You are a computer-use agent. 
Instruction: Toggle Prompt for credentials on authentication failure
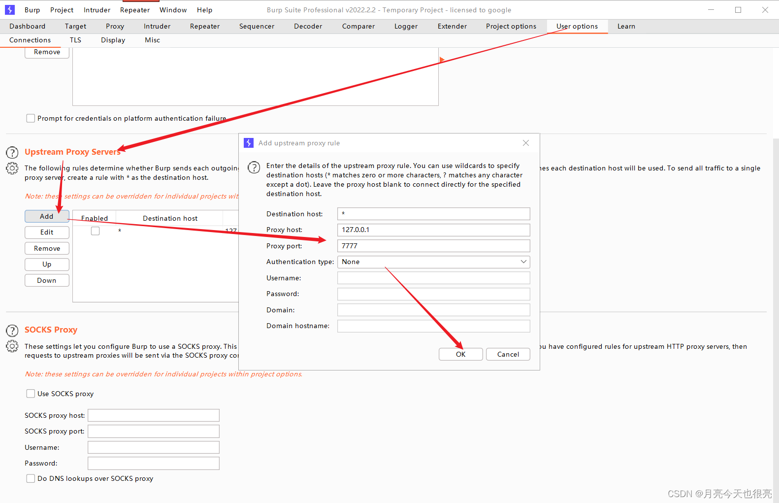click(x=31, y=118)
